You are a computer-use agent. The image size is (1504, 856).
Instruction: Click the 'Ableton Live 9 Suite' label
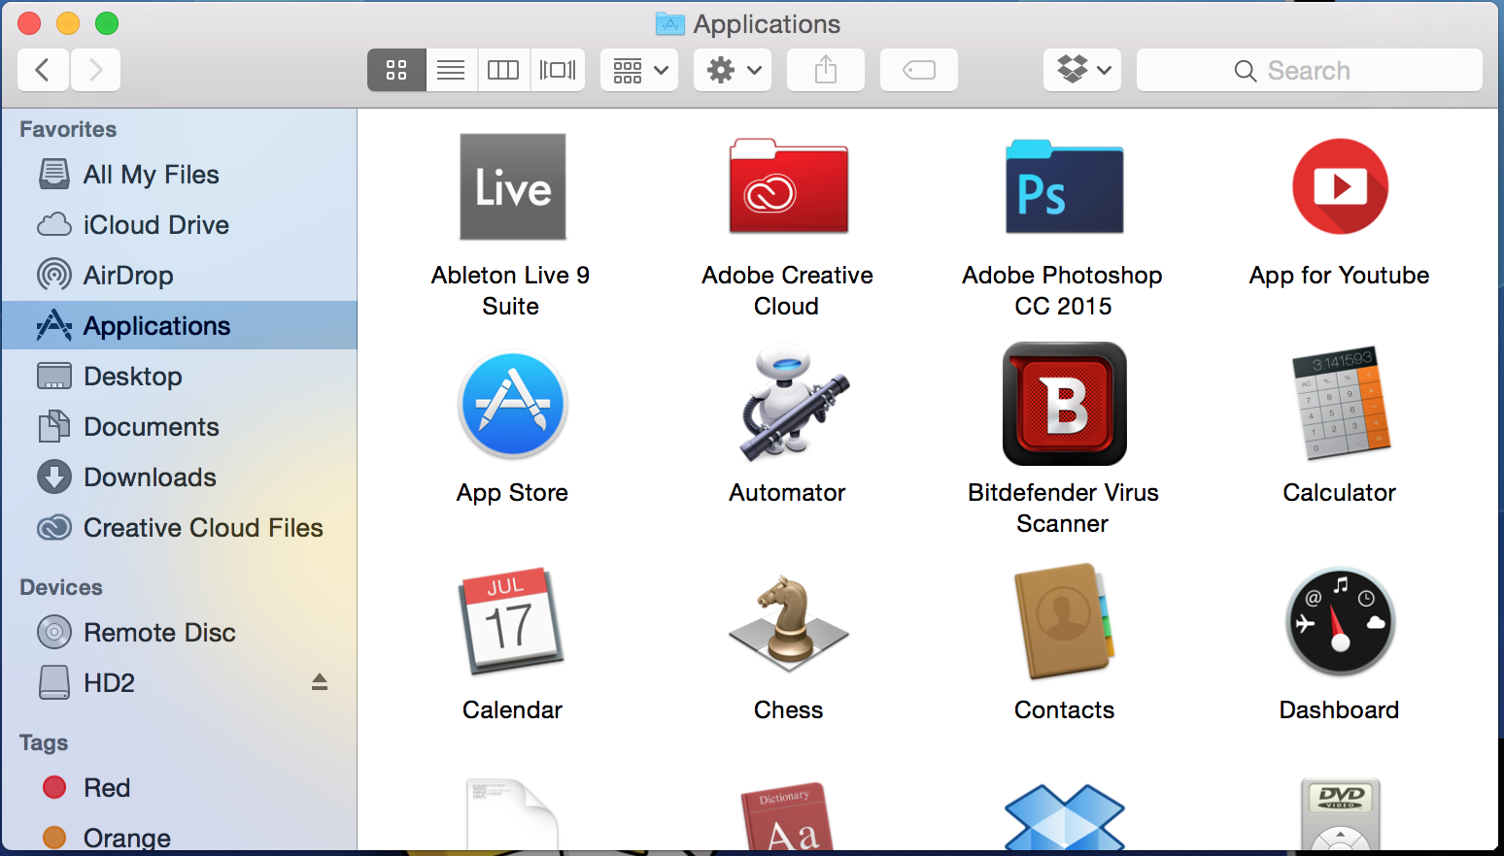click(x=511, y=290)
